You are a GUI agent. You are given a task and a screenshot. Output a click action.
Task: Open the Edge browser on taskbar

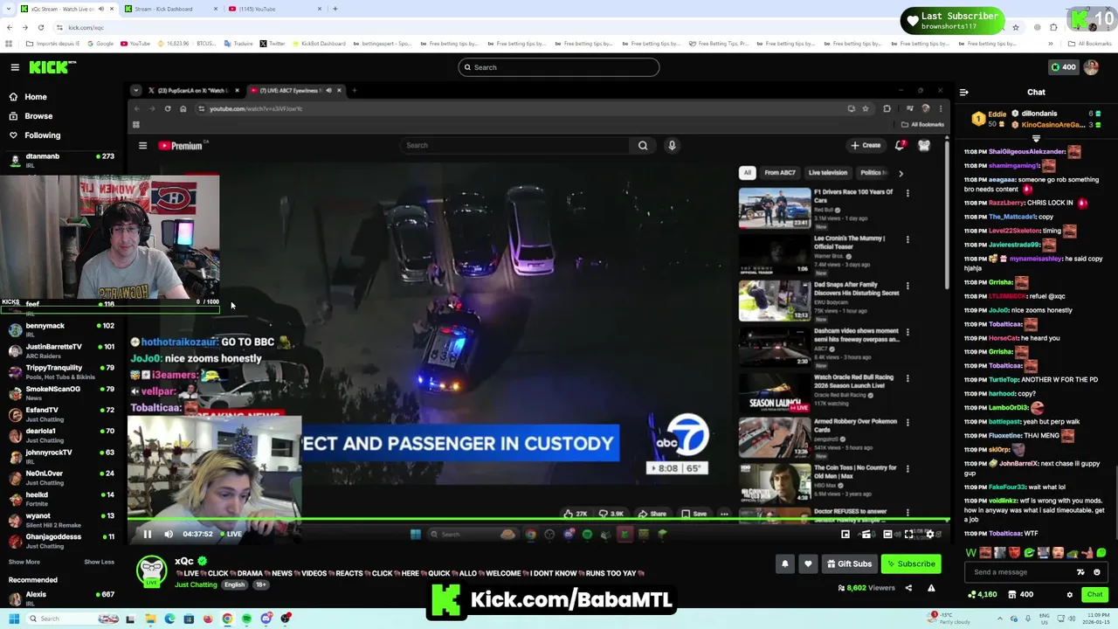tap(169, 619)
